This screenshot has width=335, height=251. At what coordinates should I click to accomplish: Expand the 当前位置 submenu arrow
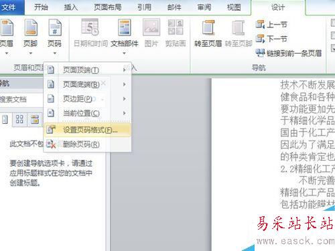tap(125, 113)
